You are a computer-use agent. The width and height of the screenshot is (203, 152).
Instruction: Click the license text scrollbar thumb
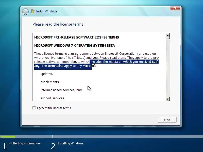pos(168,38)
